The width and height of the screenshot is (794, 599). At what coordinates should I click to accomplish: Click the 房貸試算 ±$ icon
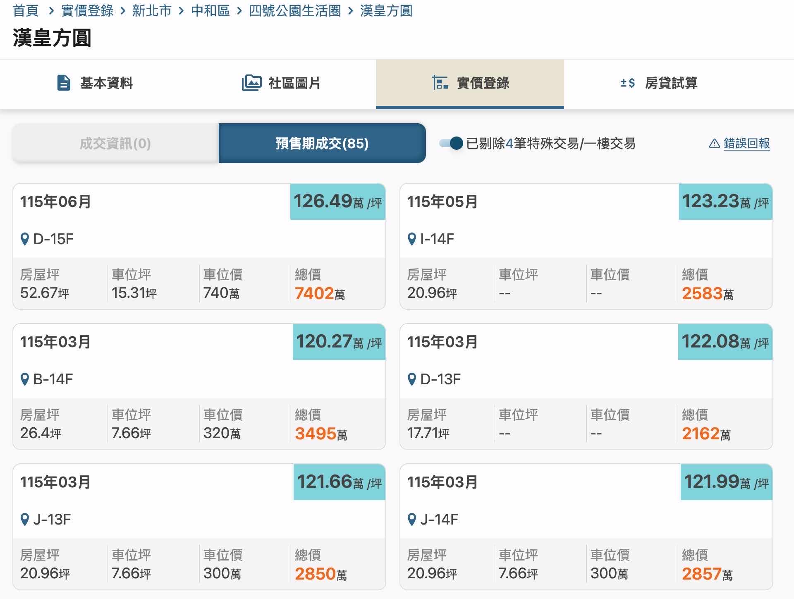[x=627, y=83]
